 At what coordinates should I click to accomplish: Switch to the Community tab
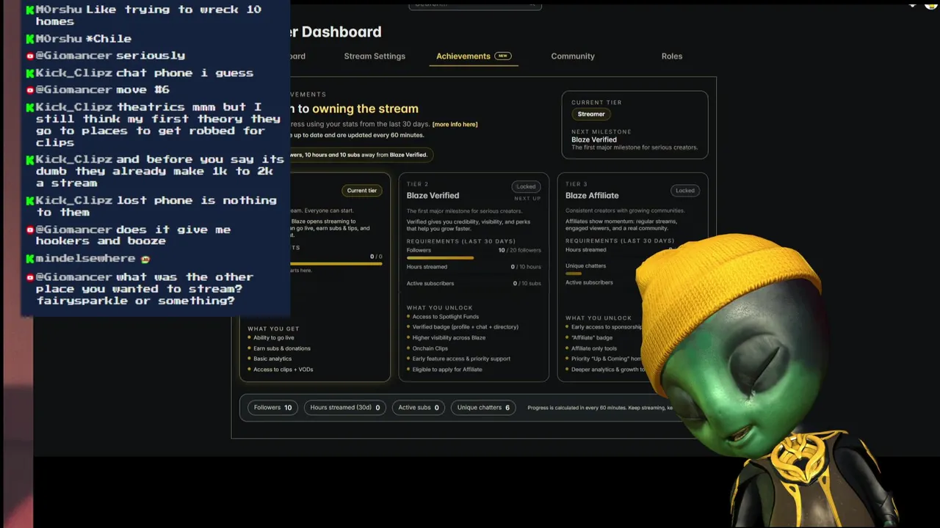[x=573, y=56]
